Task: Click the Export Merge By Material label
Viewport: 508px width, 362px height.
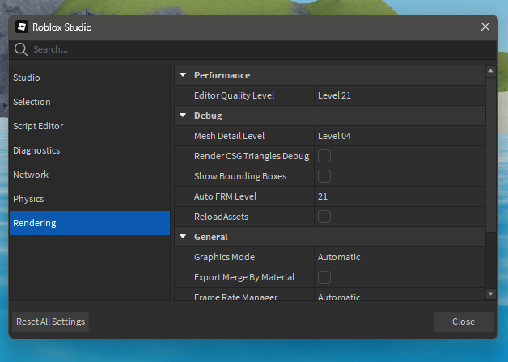Action: 244,277
